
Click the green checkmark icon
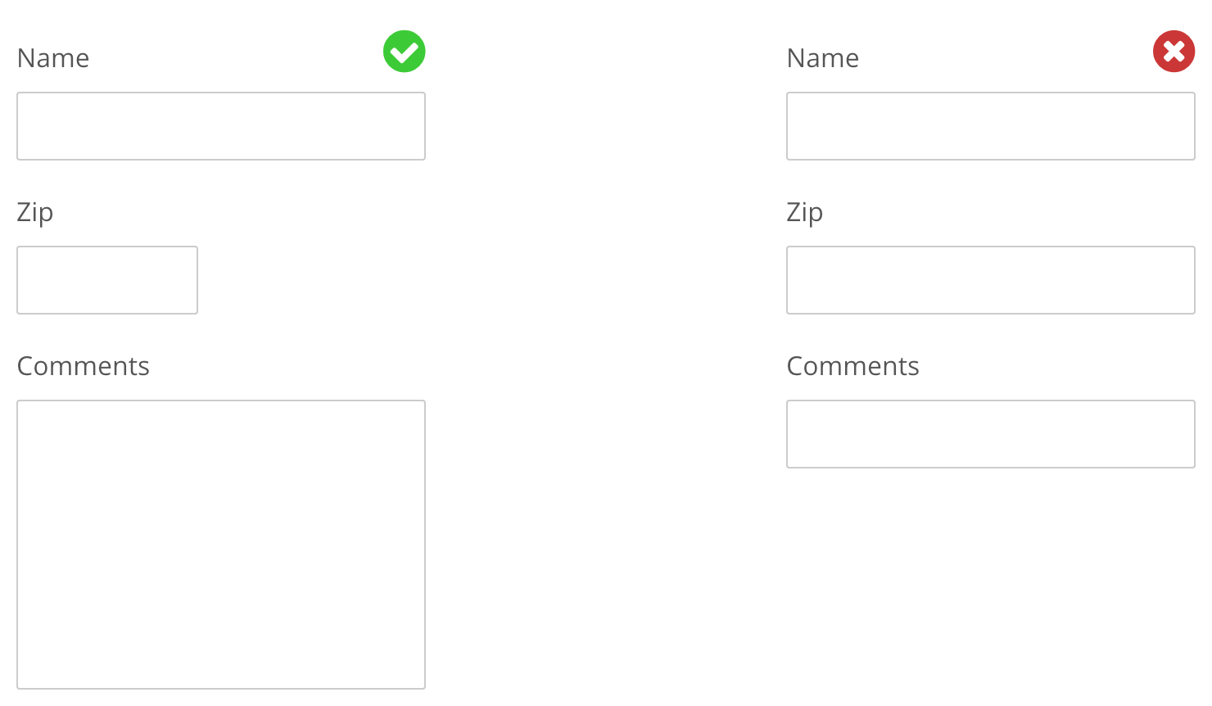coord(405,52)
